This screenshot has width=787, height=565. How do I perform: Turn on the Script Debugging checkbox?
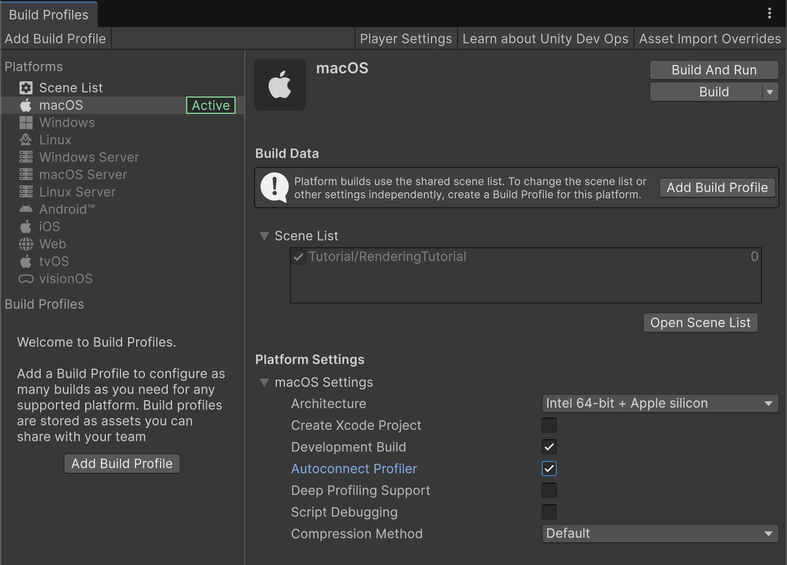click(x=549, y=512)
